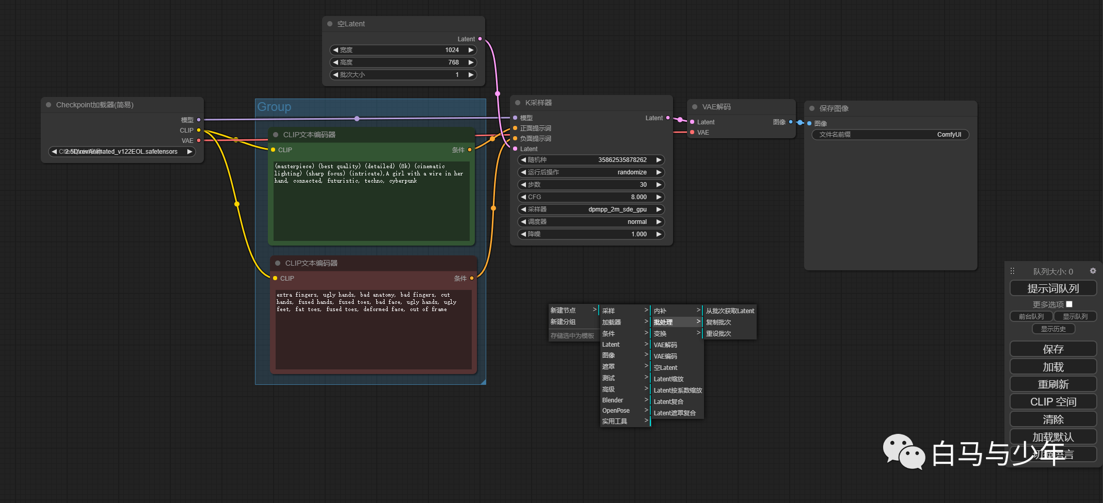Enable the 更多选项 checkbox
Viewport: 1103px width, 503px height.
(1069, 304)
